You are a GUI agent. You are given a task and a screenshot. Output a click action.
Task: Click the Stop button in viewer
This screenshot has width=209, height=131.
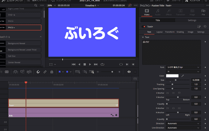click(x=85, y=64)
